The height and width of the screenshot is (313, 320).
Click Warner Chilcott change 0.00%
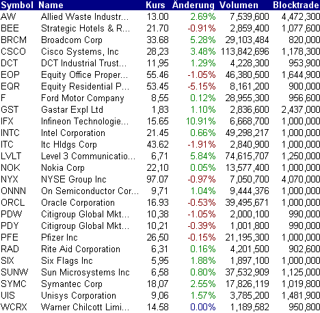[x=203, y=307]
